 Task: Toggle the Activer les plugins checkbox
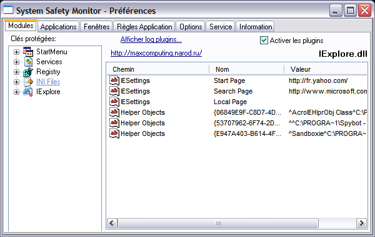(264, 41)
